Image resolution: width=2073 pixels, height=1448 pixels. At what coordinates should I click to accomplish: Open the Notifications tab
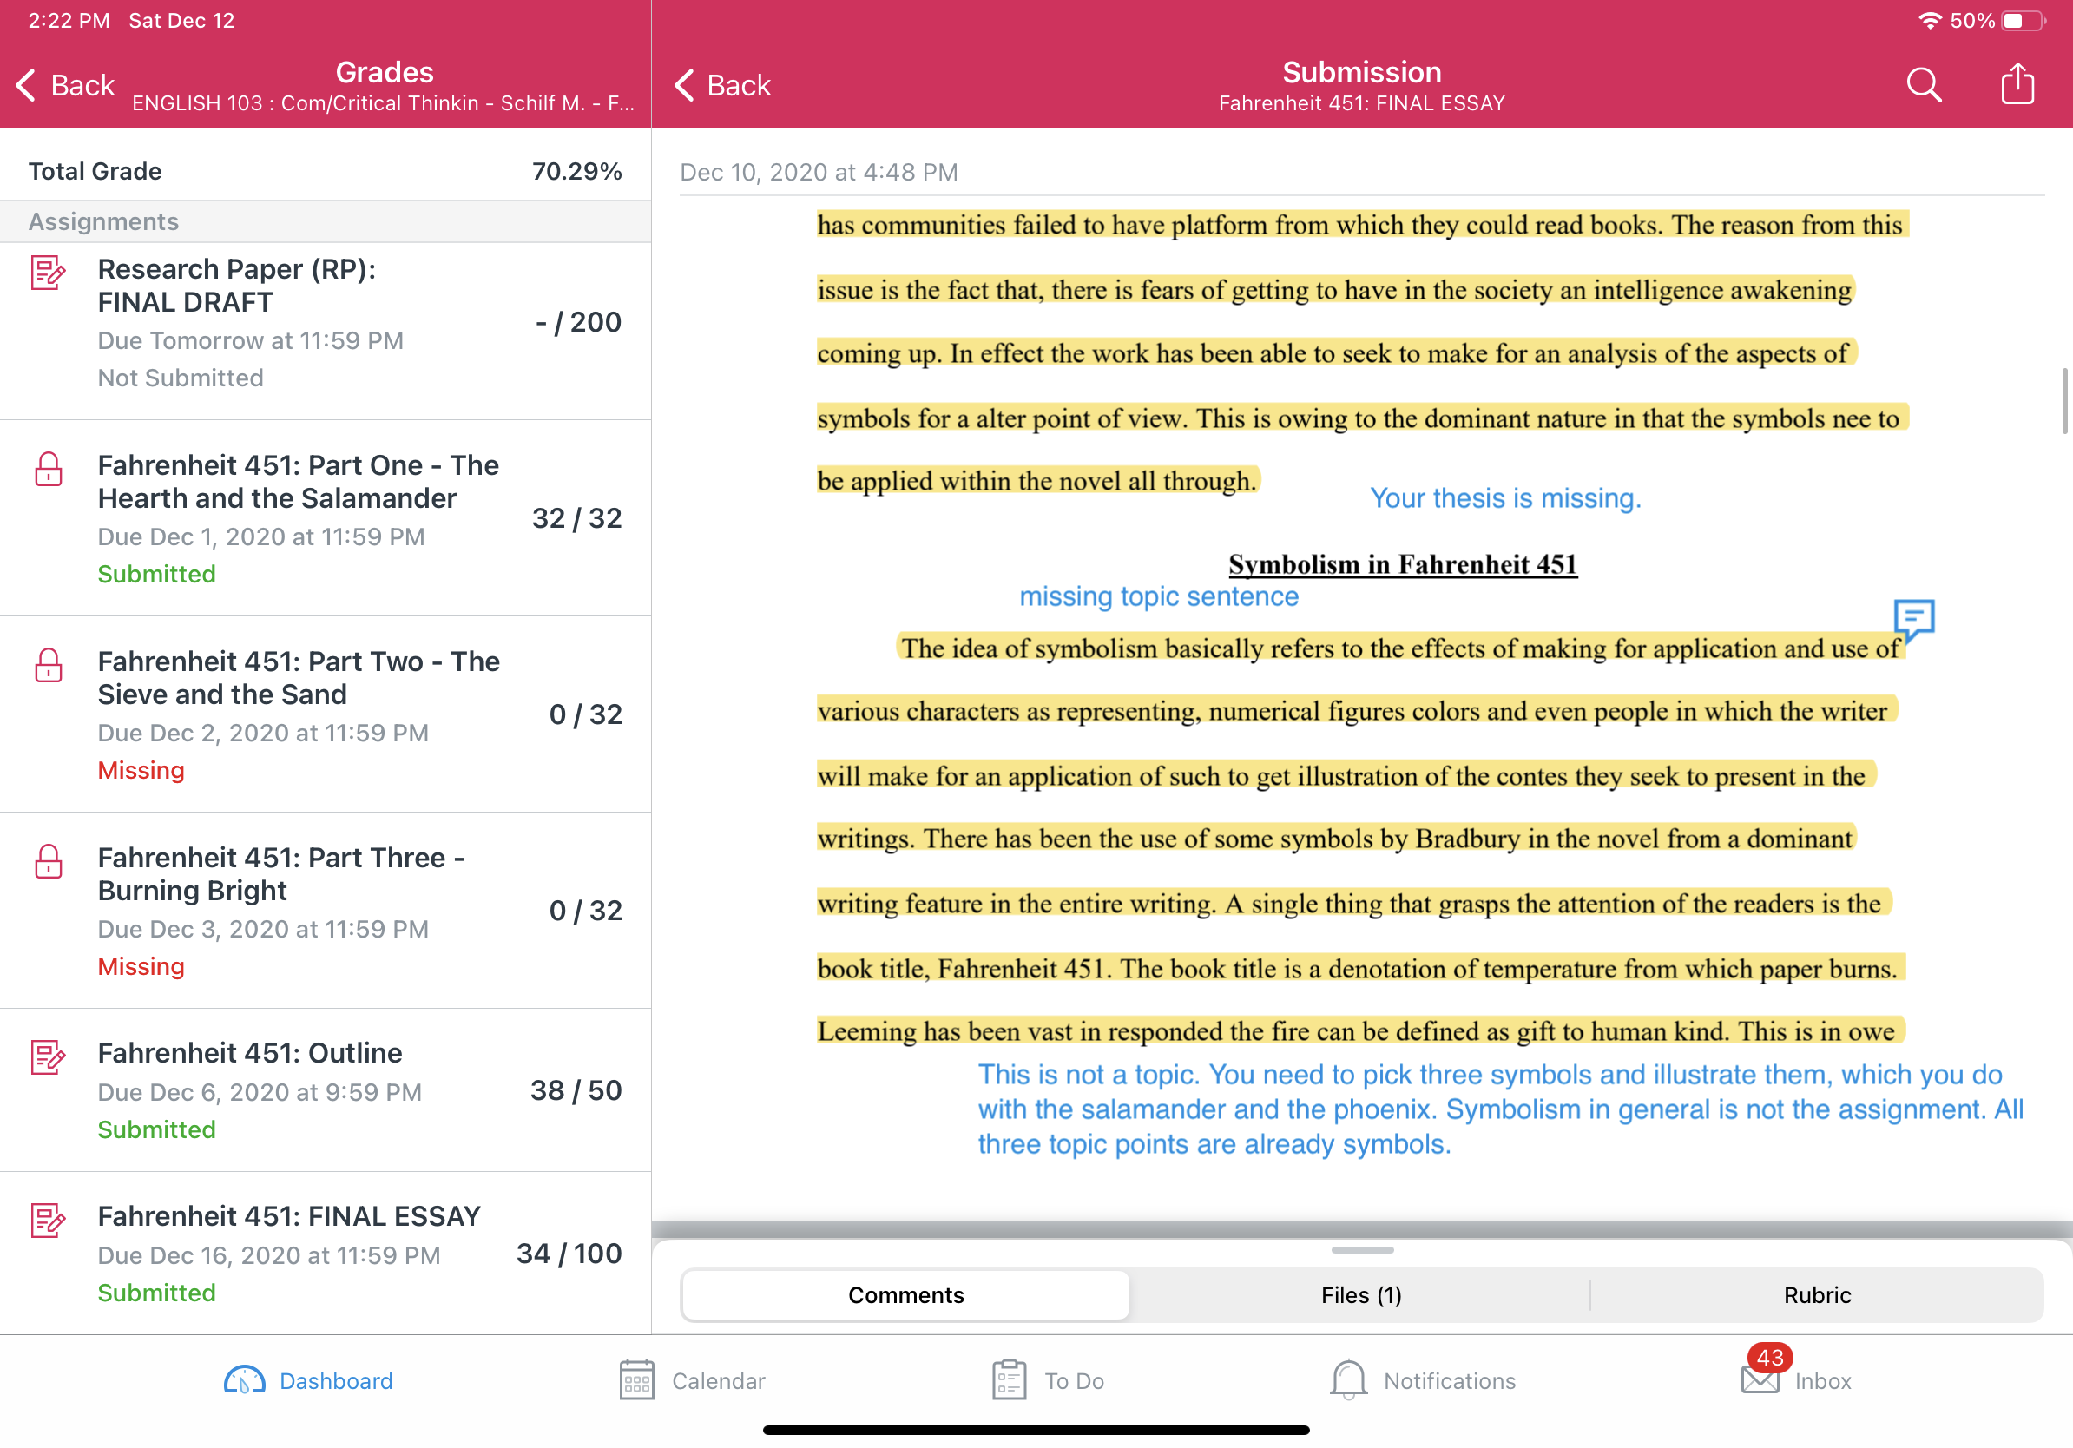(1423, 1380)
